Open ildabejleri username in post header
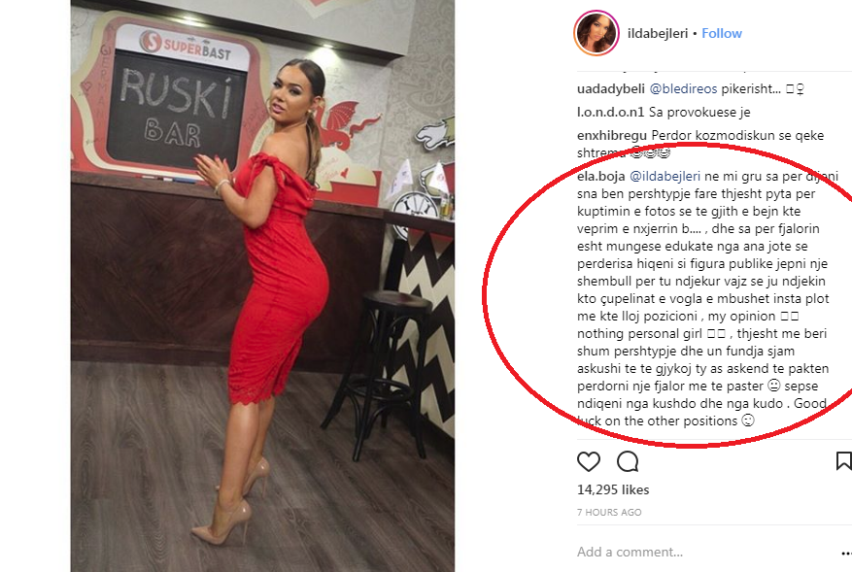 pos(658,33)
